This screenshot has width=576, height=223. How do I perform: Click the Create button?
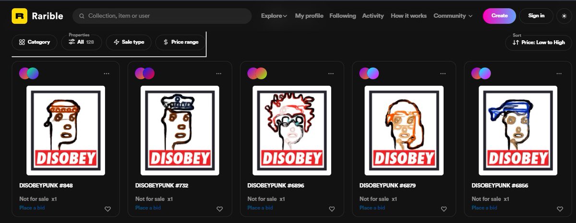pyautogui.click(x=499, y=16)
